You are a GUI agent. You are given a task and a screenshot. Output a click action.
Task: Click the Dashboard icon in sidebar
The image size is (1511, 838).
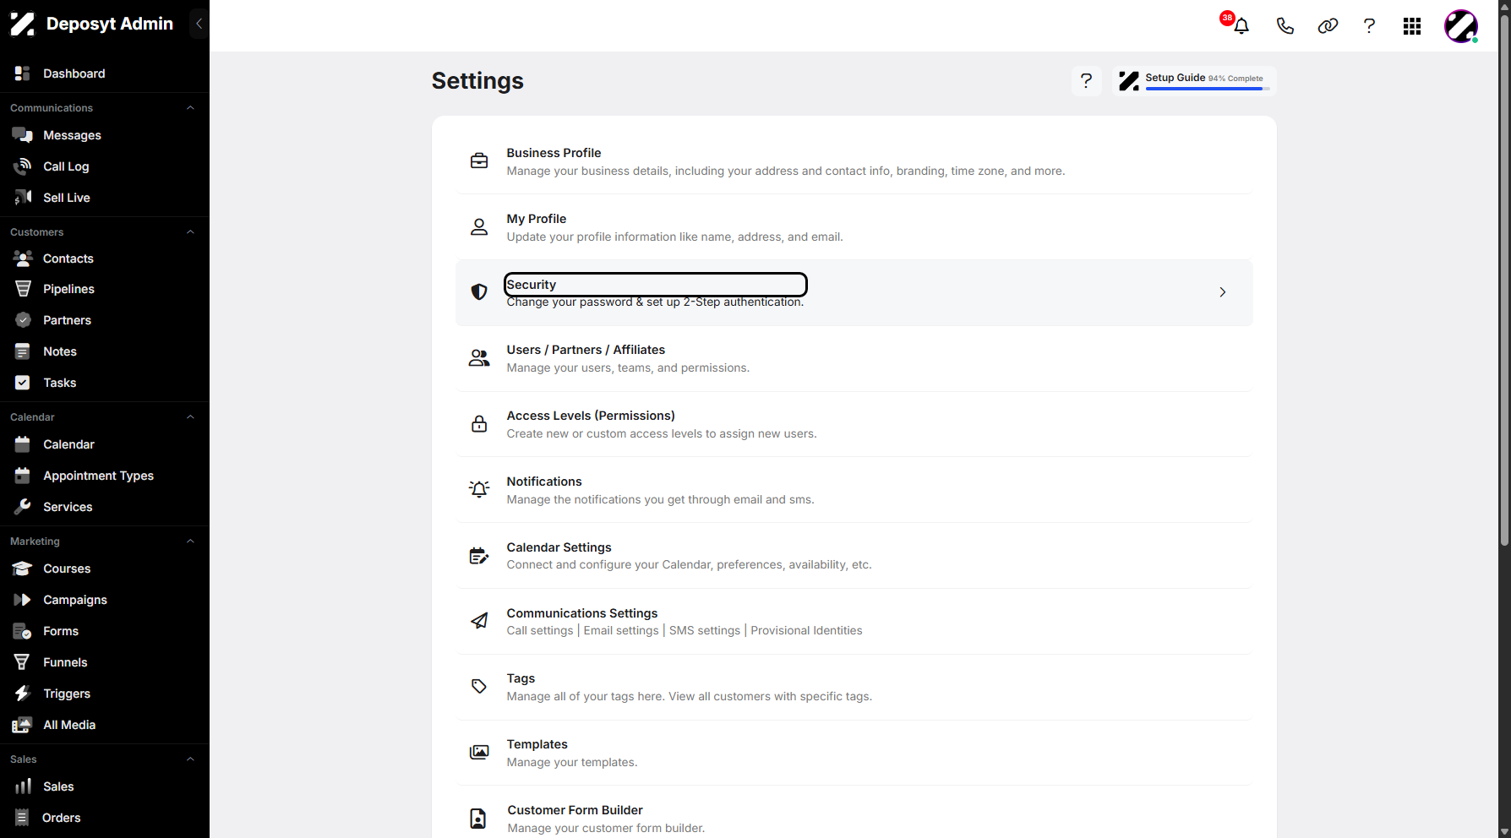pos(23,73)
